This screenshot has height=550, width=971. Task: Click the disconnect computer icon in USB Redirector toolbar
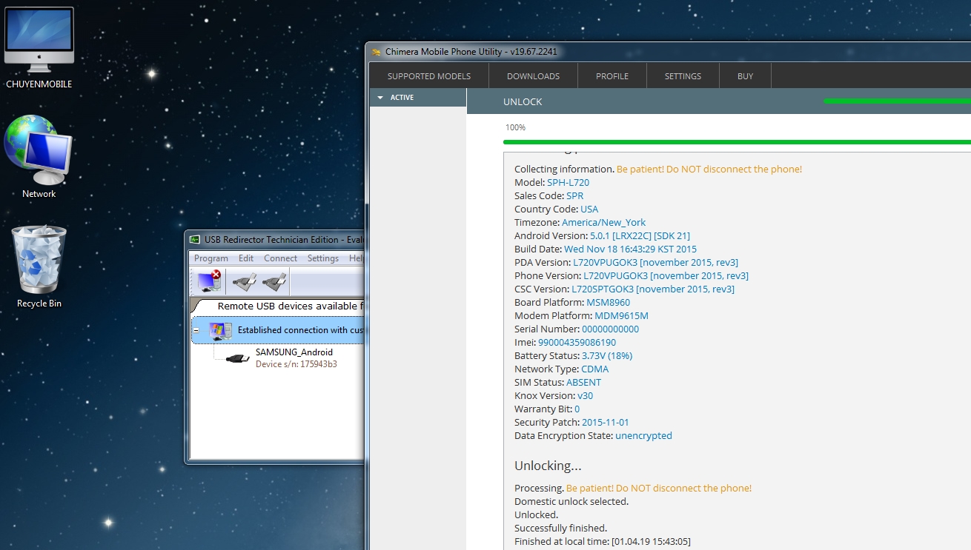(210, 282)
